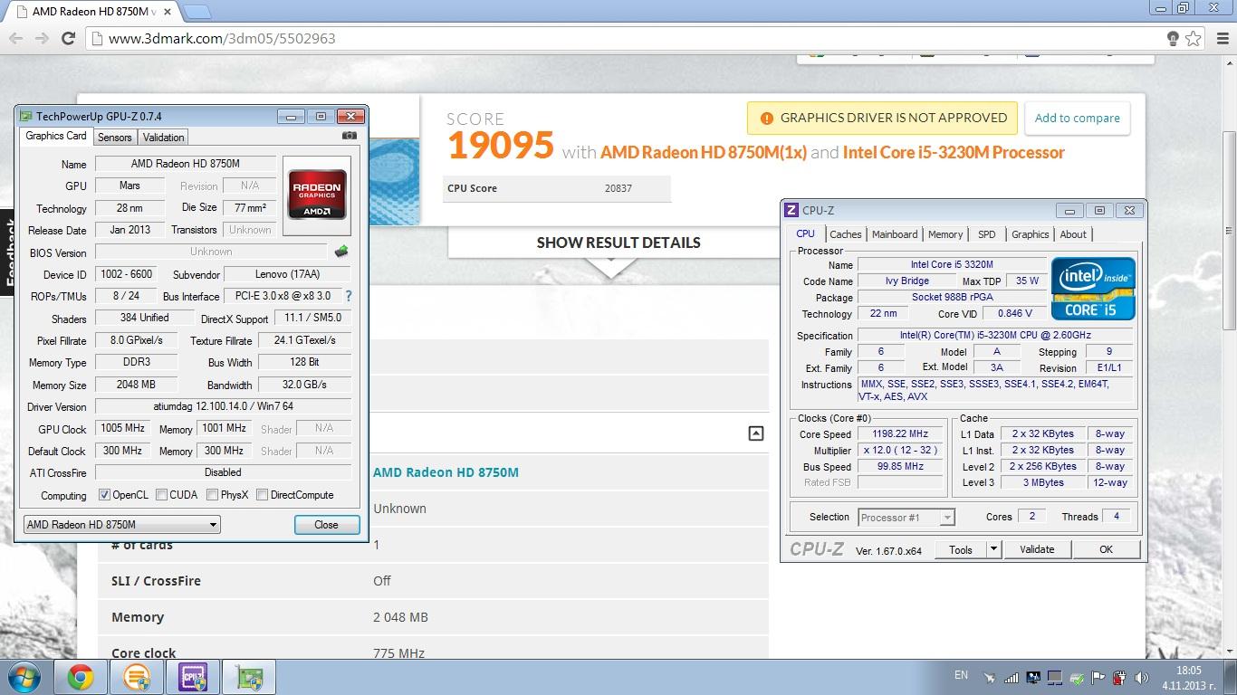
Task: Click the Device ID value 1002 - 6600
Action: click(x=126, y=274)
